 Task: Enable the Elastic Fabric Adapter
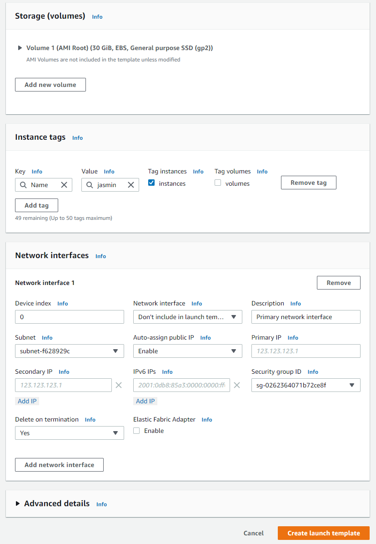(x=136, y=430)
